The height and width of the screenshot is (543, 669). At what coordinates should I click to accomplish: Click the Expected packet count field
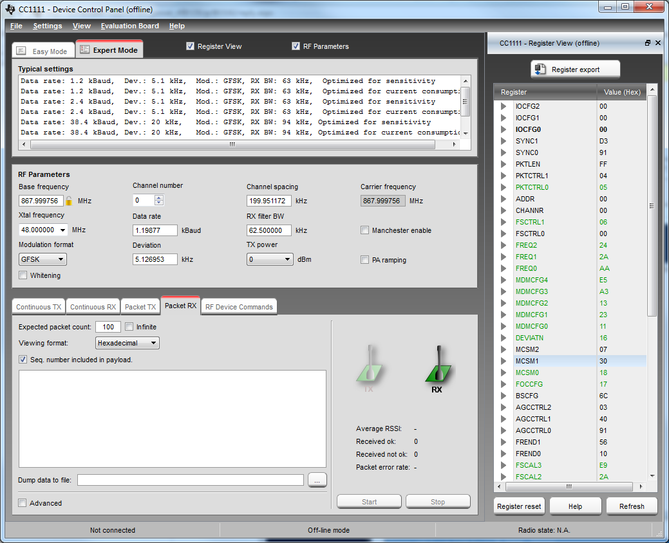[108, 327]
